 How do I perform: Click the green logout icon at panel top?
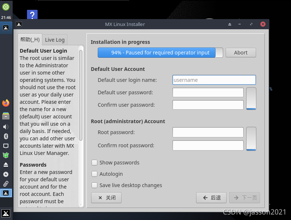coord(6,7)
